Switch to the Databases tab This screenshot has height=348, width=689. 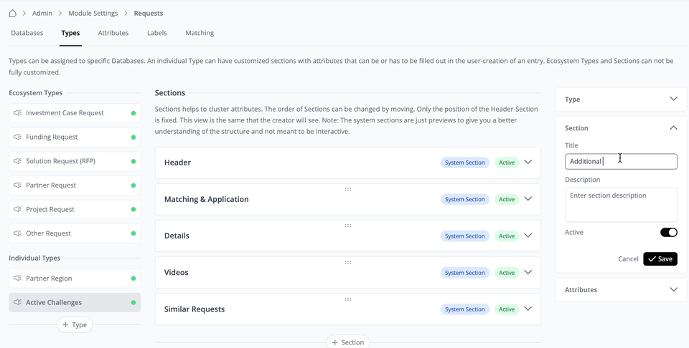(x=27, y=33)
